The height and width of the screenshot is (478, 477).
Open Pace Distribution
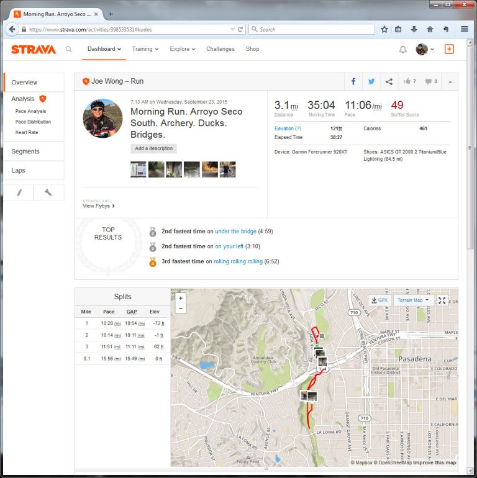pyautogui.click(x=33, y=122)
